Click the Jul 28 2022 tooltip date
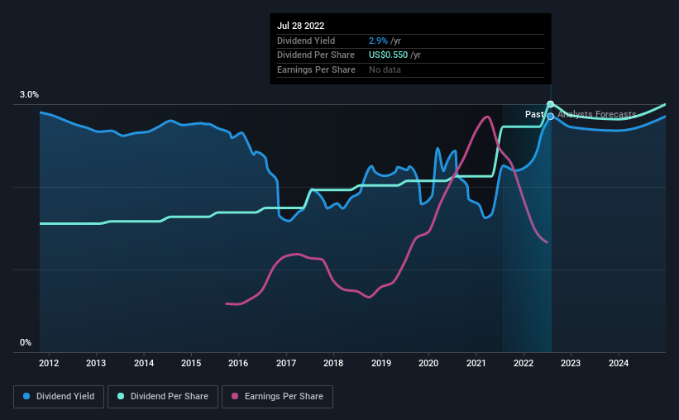The image size is (679, 420). [x=300, y=26]
